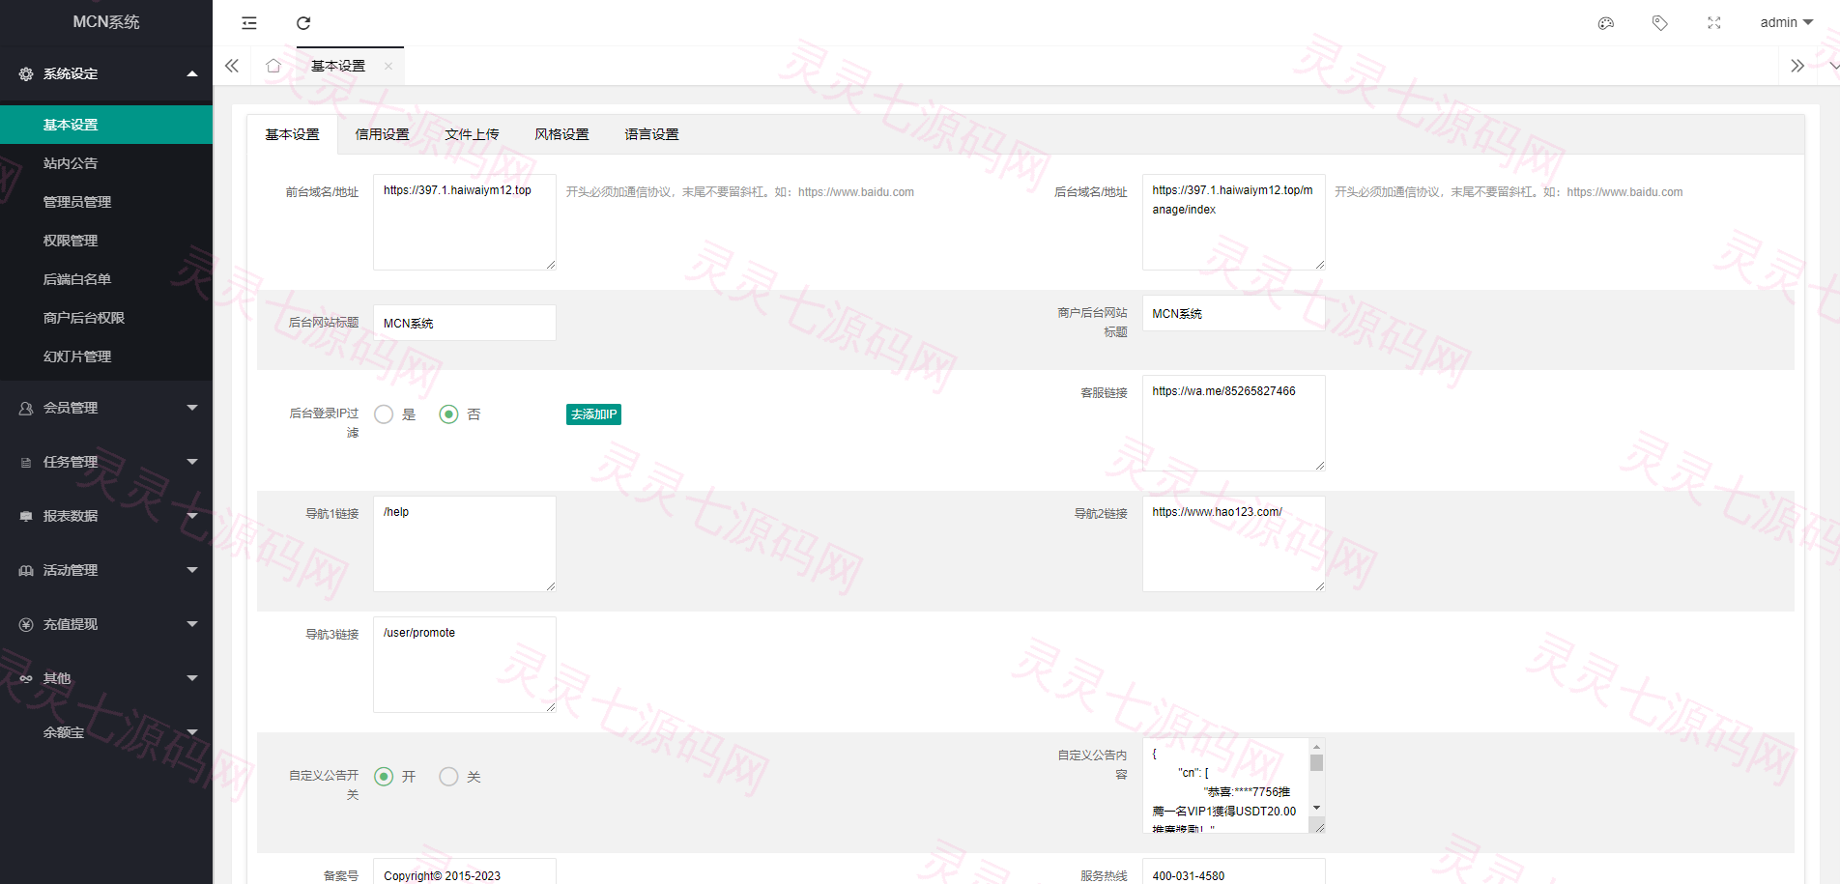Switch to the 语言设置 tab
The height and width of the screenshot is (884, 1840).
click(651, 134)
